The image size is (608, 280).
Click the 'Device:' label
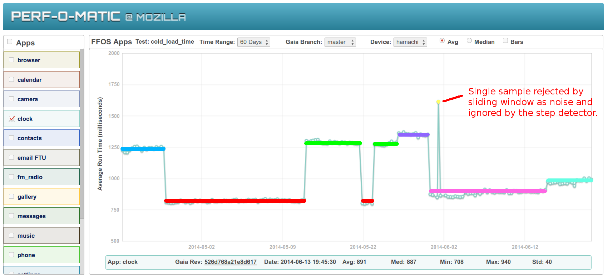(x=381, y=42)
